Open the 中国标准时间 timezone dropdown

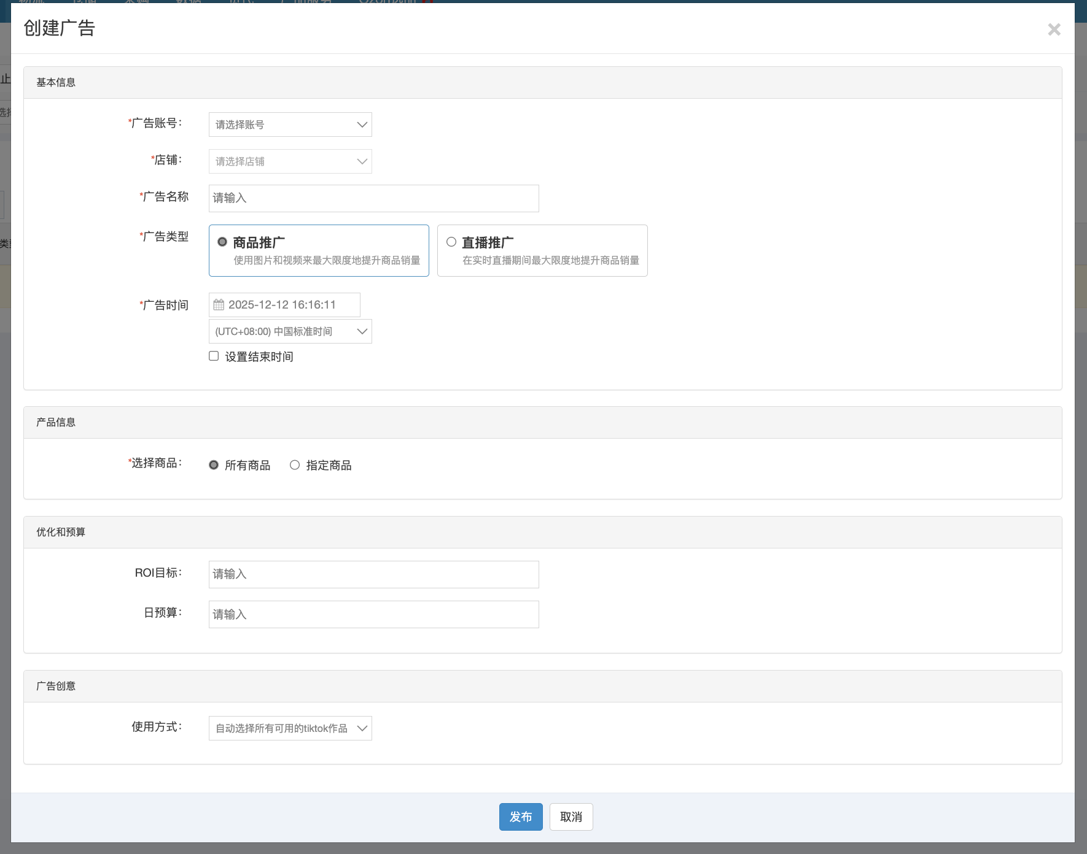(x=290, y=331)
